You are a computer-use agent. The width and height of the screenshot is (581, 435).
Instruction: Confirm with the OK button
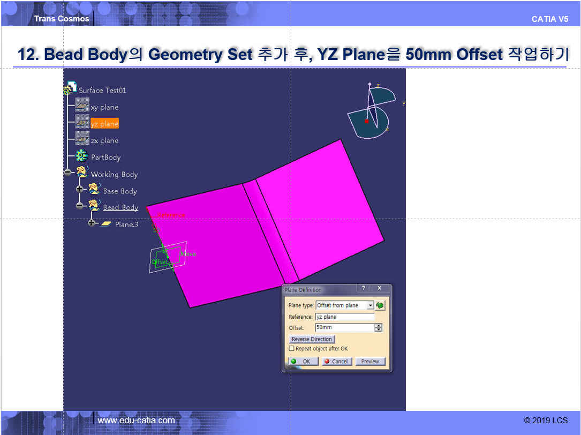[x=303, y=361]
